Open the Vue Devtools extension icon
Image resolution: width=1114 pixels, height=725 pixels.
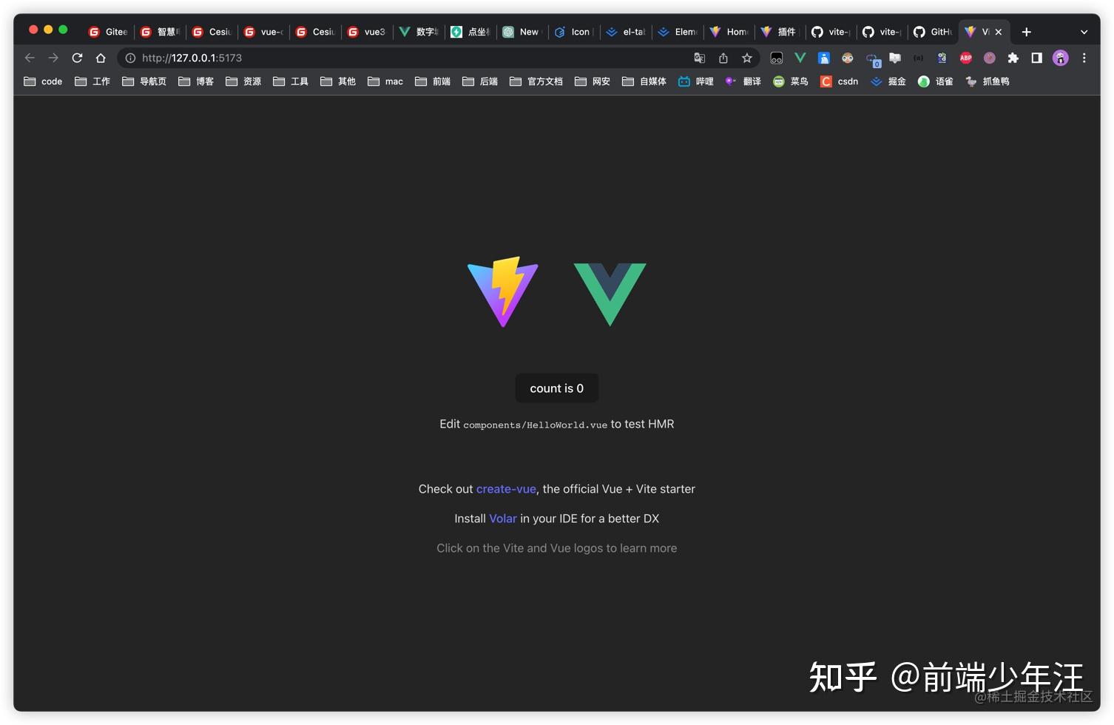(x=800, y=58)
